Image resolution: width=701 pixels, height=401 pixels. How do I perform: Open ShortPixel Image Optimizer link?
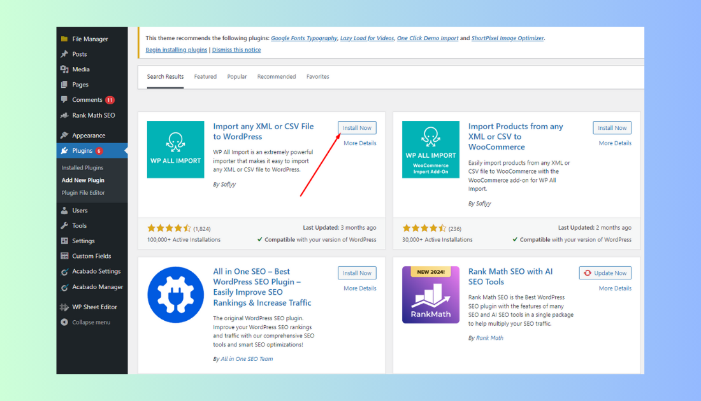point(507,38)
